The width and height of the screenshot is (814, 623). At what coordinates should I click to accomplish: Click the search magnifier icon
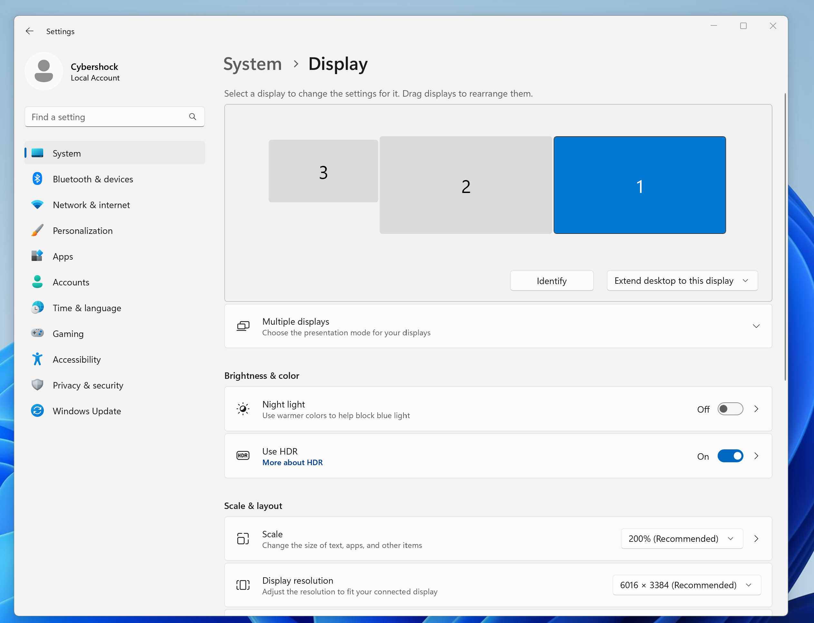pos(193,117)
